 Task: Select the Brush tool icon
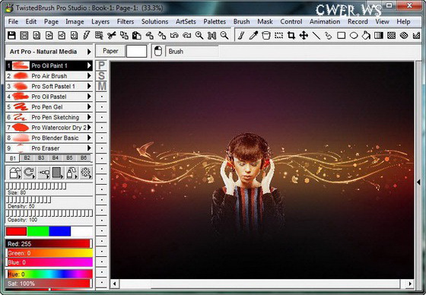tap(241, 35)
